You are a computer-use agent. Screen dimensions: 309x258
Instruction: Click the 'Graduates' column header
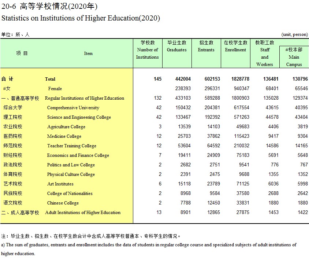(177, 53)
